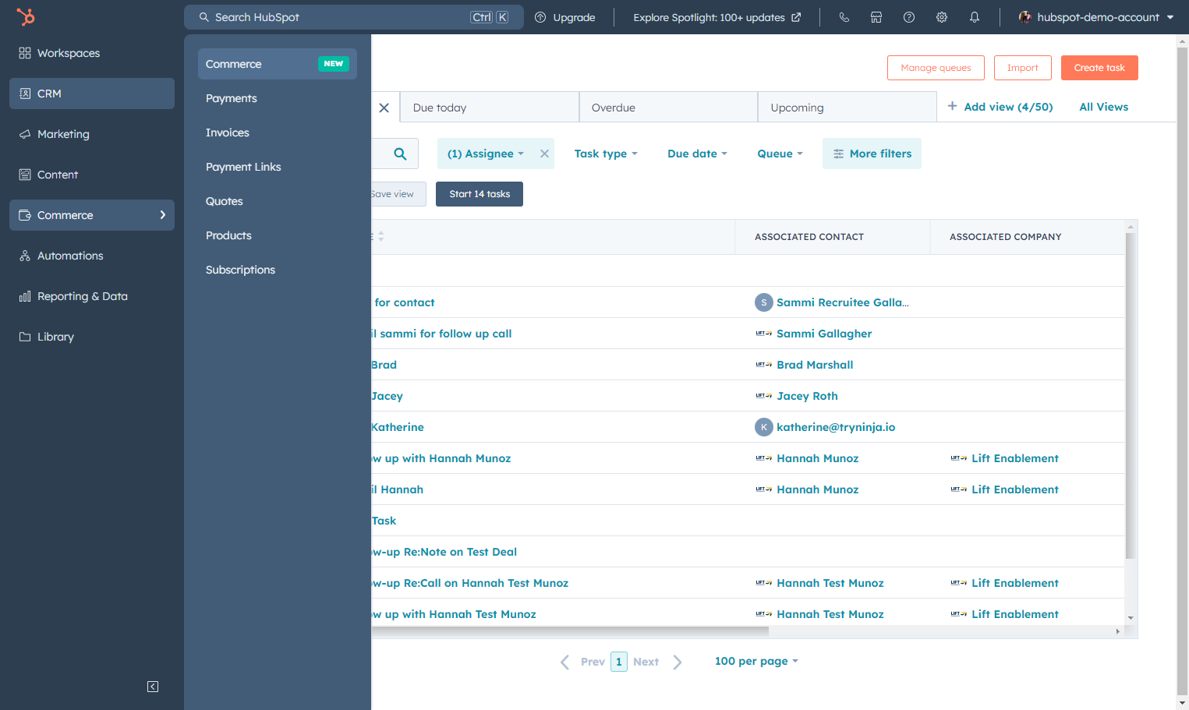The image size is (1189, 710).
Task: Expand the Due date dropdown
Action: pyautogui.click(x=697, y=154)
